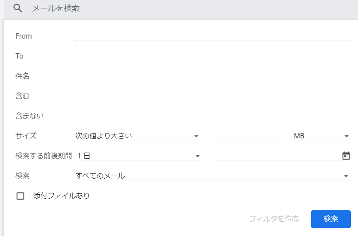Focus the メールを検索 search bar

coord(177,8)
